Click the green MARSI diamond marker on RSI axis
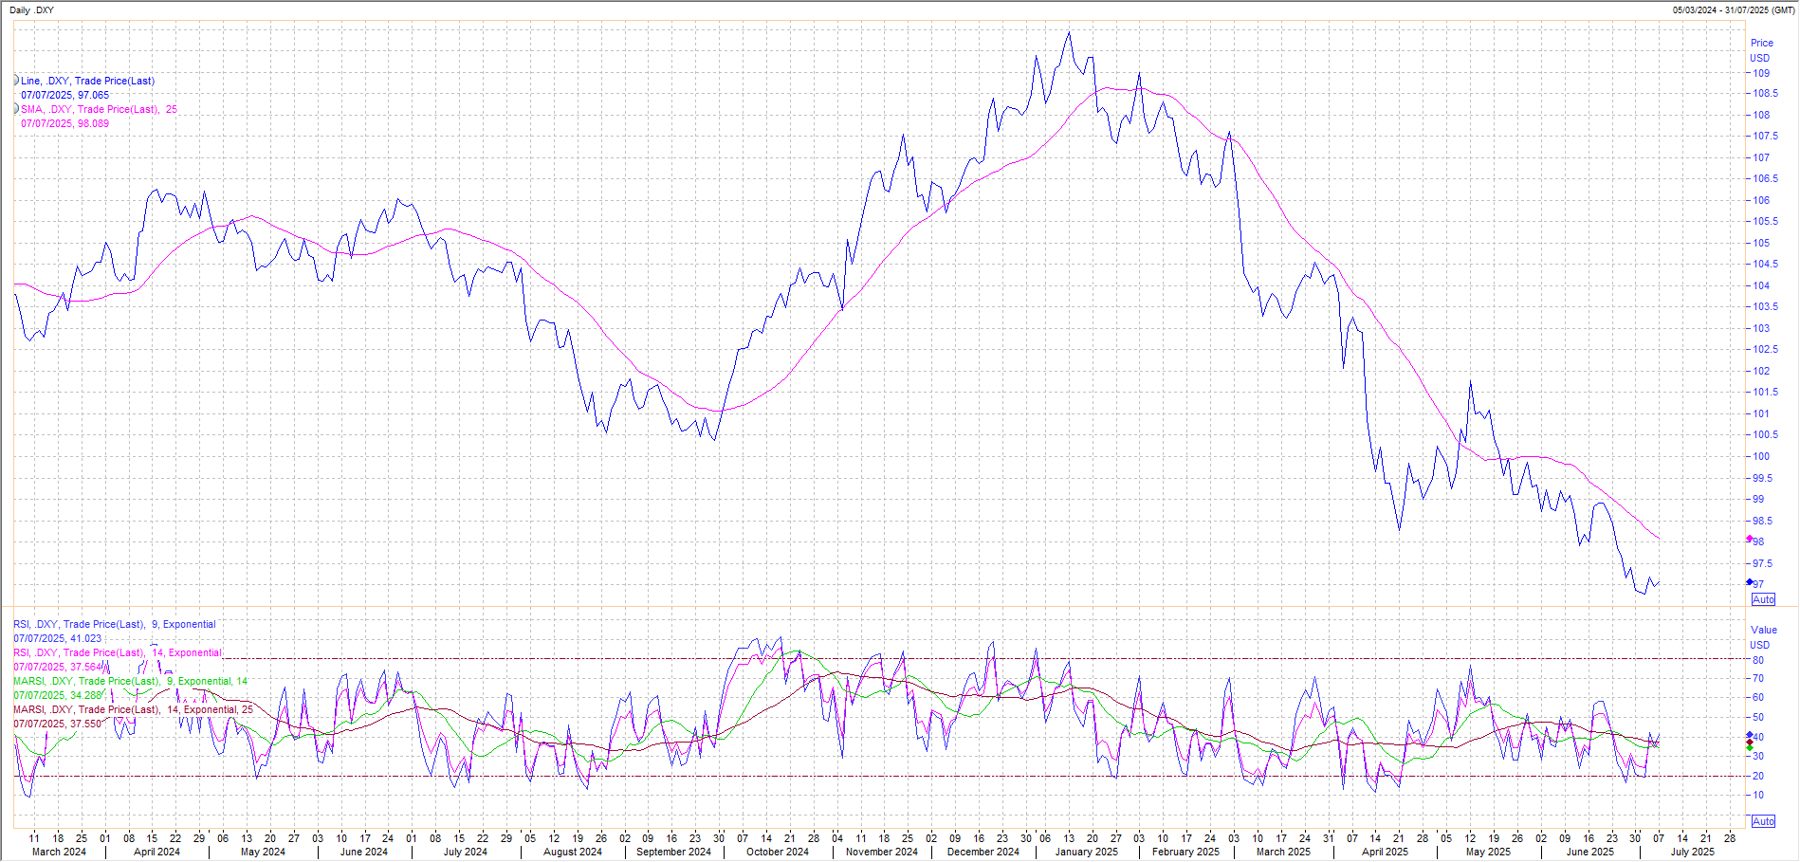 (x=1750, y=748)
